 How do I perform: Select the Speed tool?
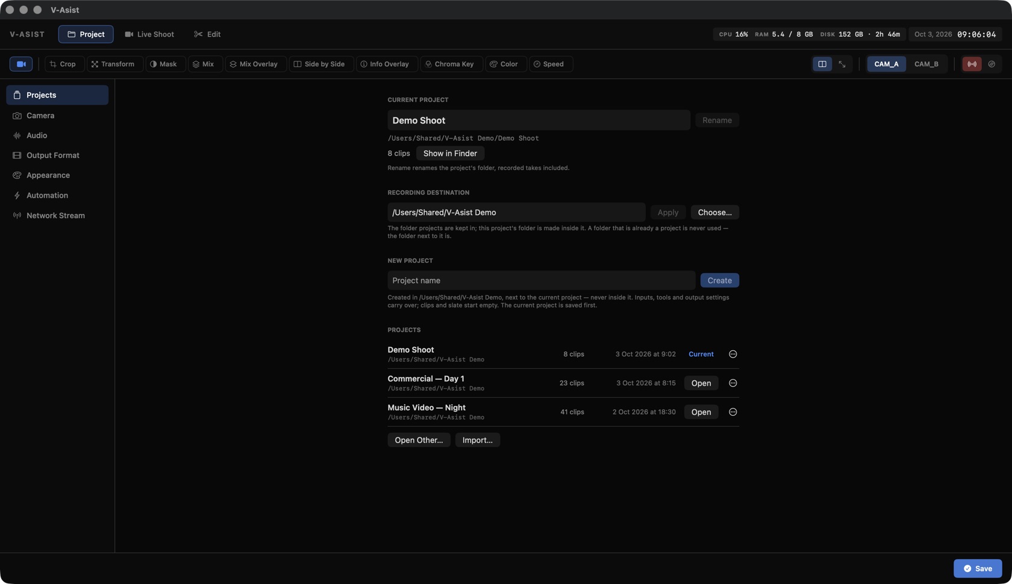[551, 64]
